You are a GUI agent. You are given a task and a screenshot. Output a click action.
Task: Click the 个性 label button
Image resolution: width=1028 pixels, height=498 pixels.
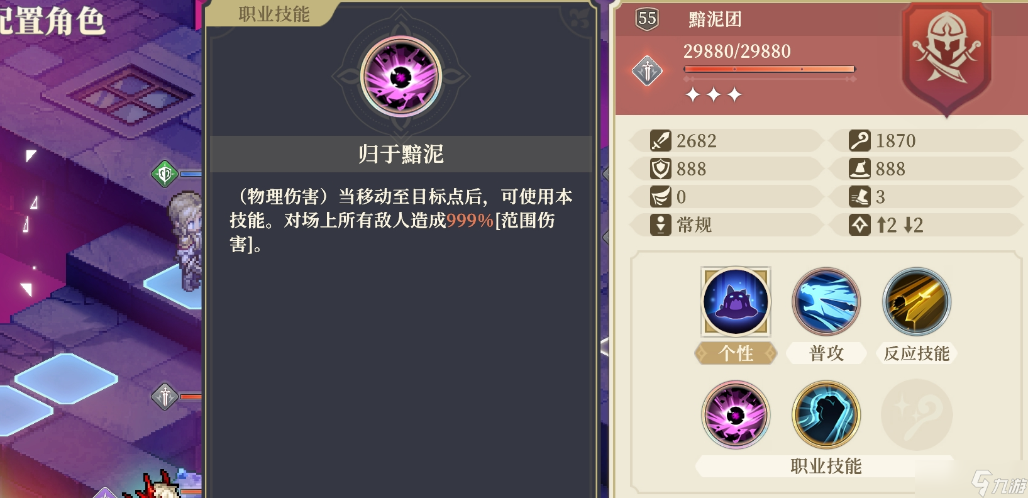pos(736,353)
